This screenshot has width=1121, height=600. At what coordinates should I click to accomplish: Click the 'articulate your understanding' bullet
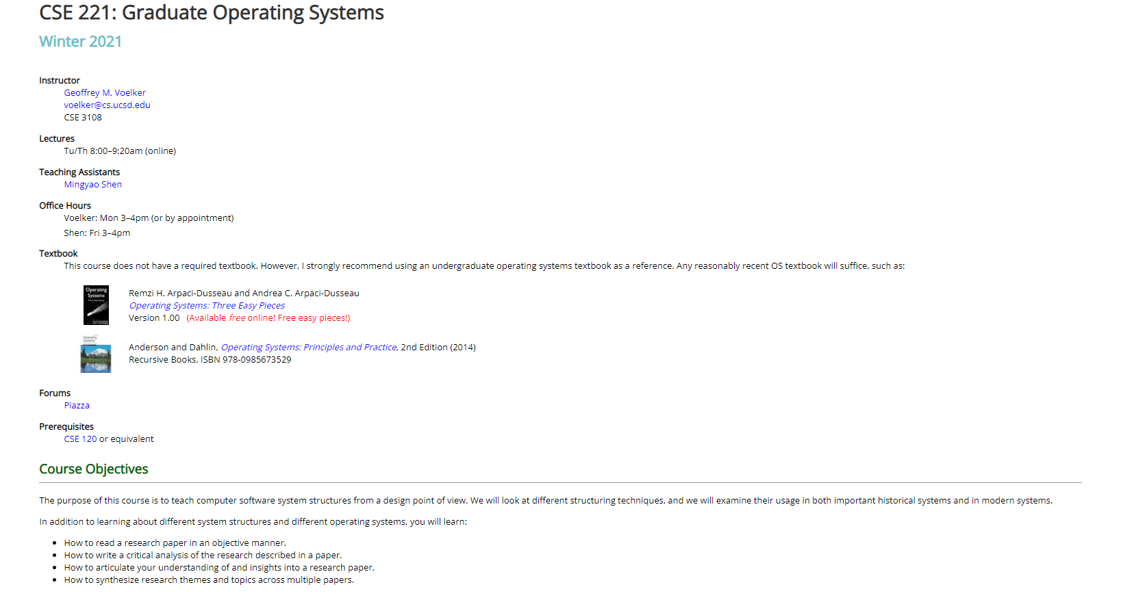[219, 567]
